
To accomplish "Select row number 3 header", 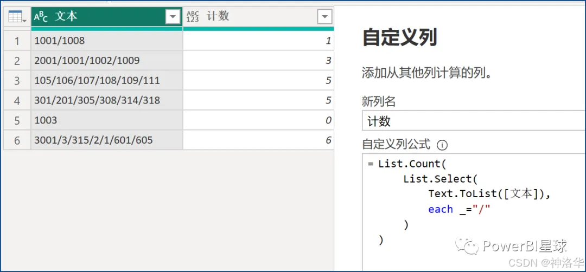I will click(x=17, y=80).
